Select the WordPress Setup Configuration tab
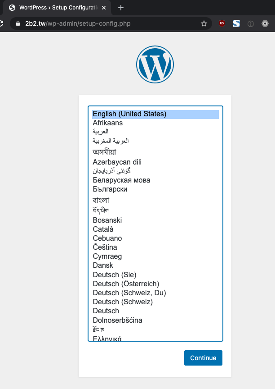The image size is (275, 389). coord(57,8)
